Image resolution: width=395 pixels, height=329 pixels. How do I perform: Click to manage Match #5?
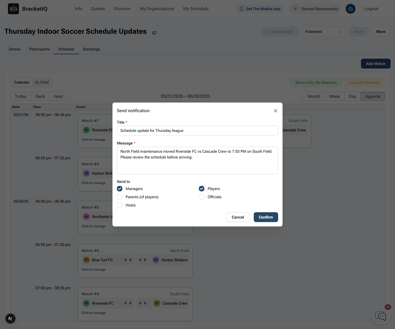(94, 226)
